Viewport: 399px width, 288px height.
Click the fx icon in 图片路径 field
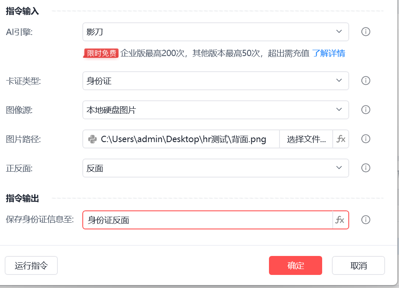[x=341, y=139]
